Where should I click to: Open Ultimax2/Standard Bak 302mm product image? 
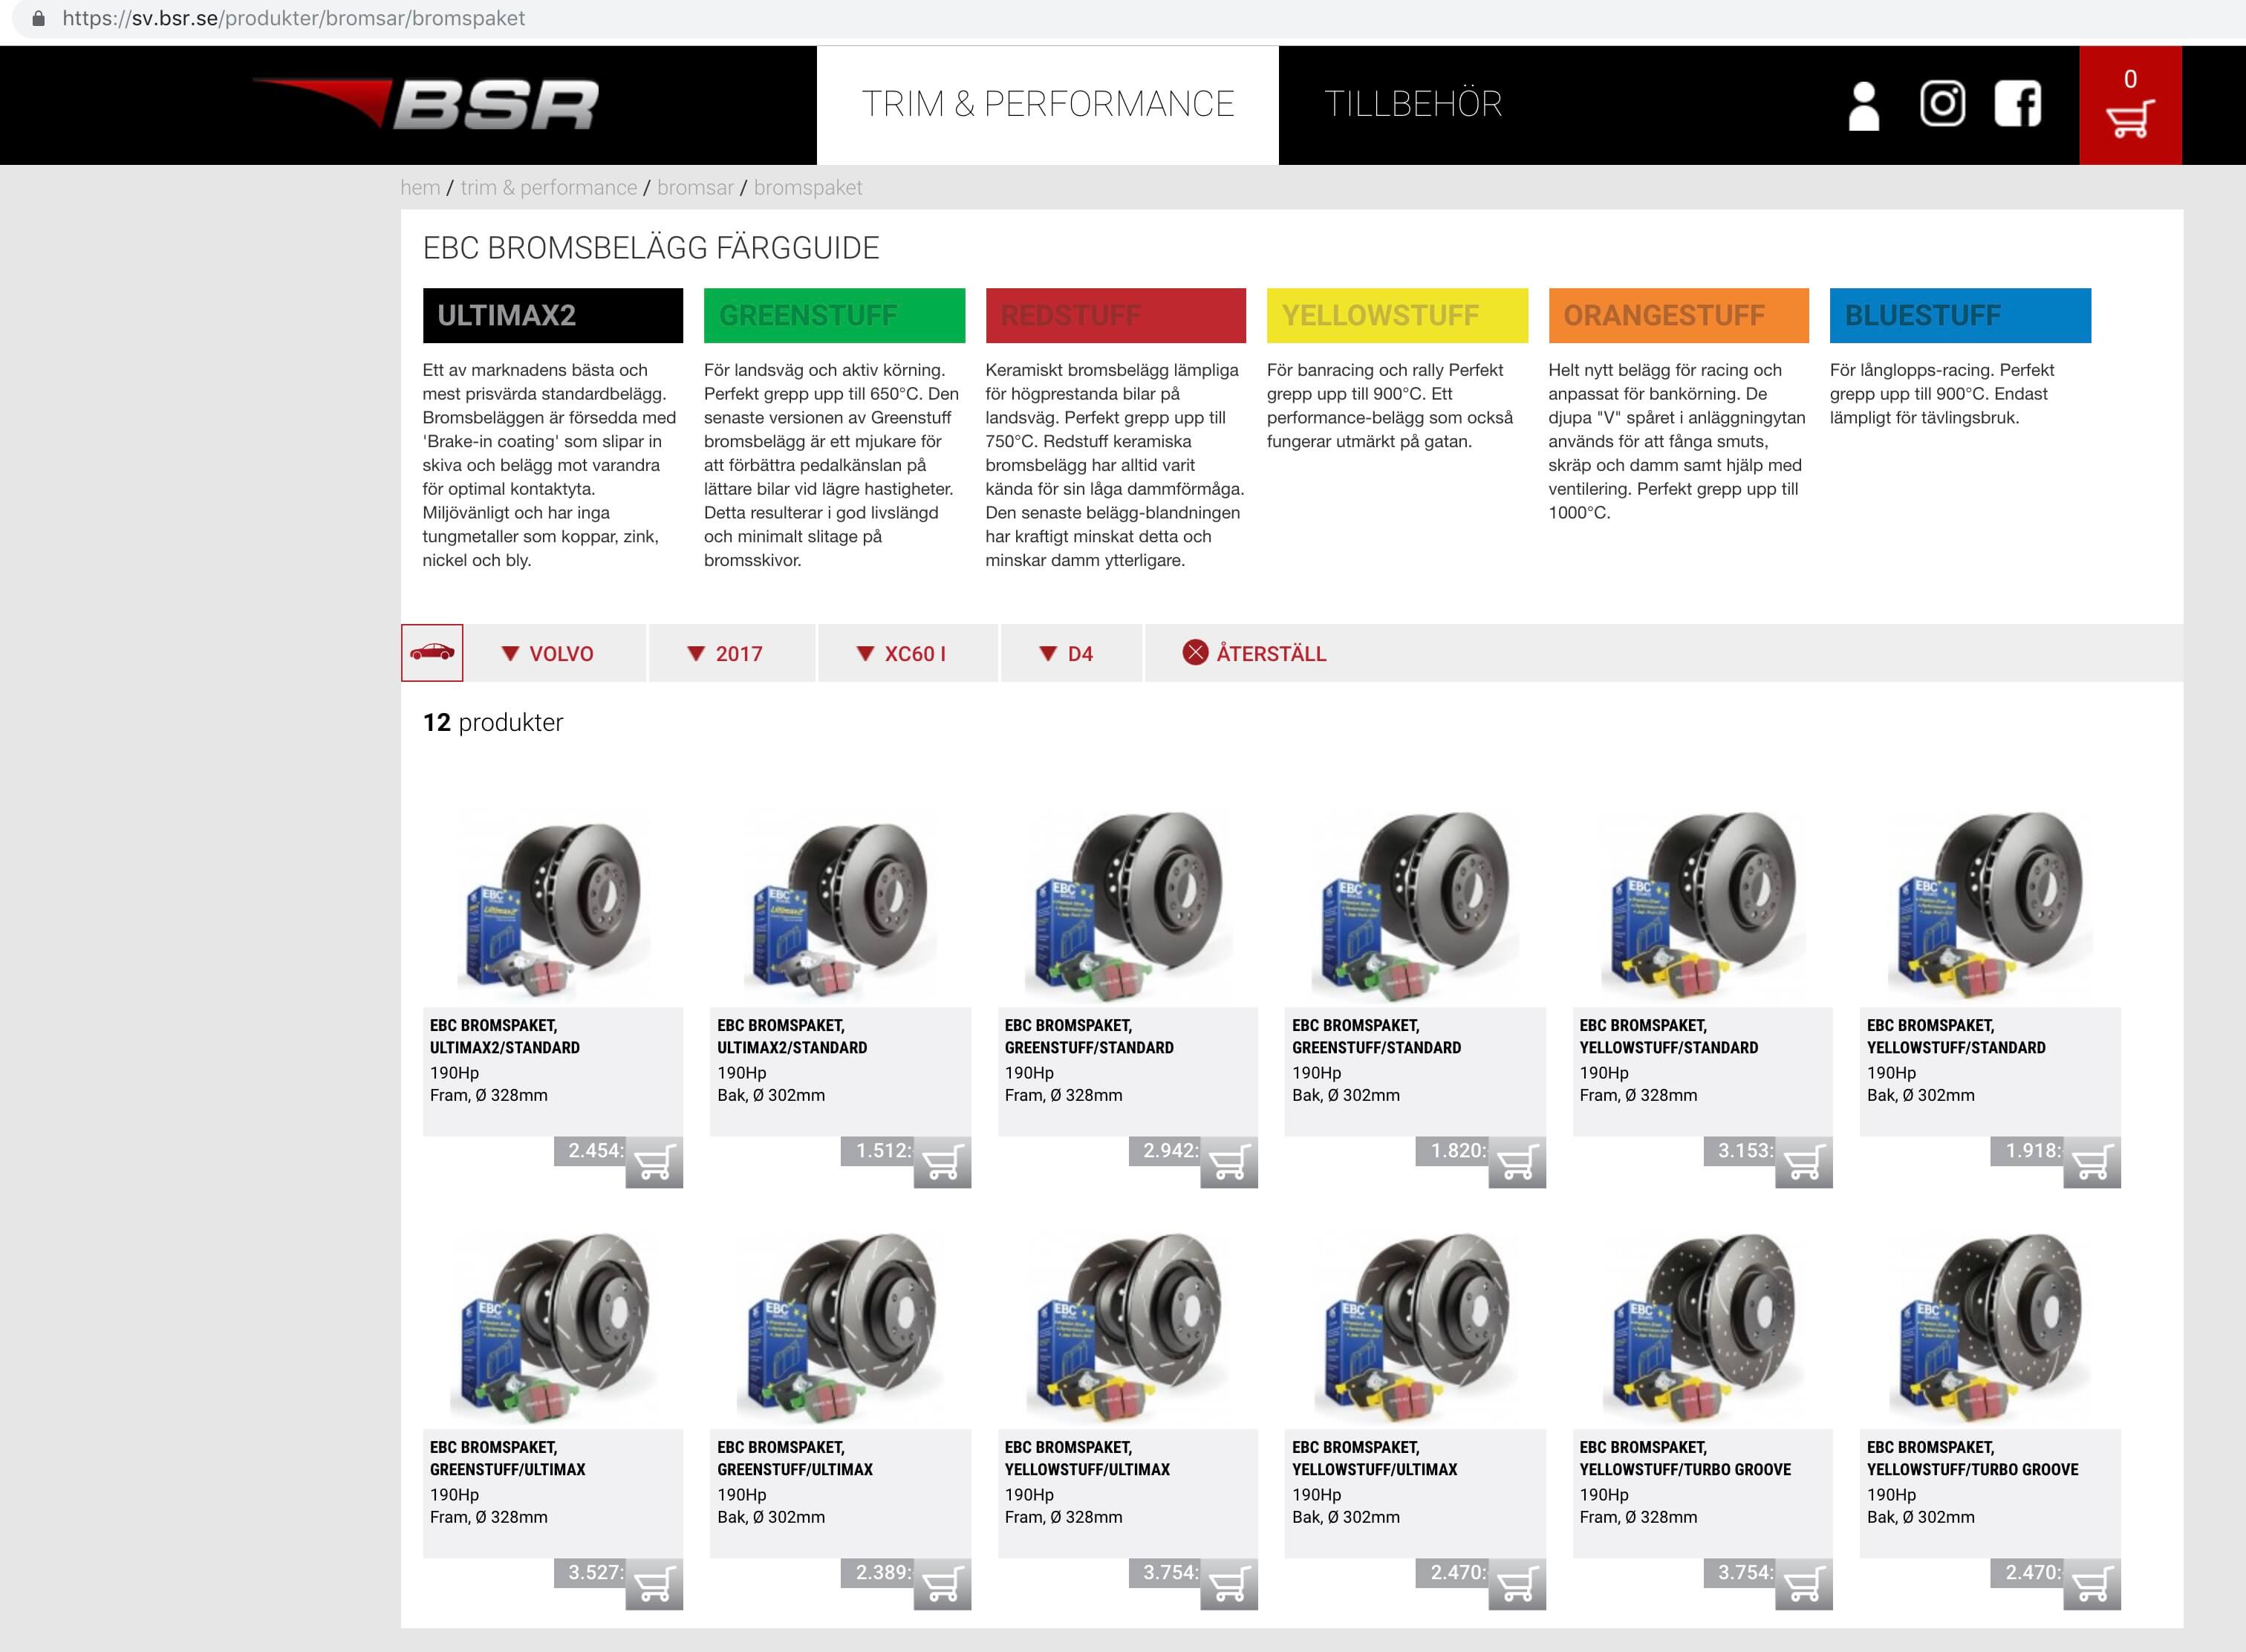(840, 908)
